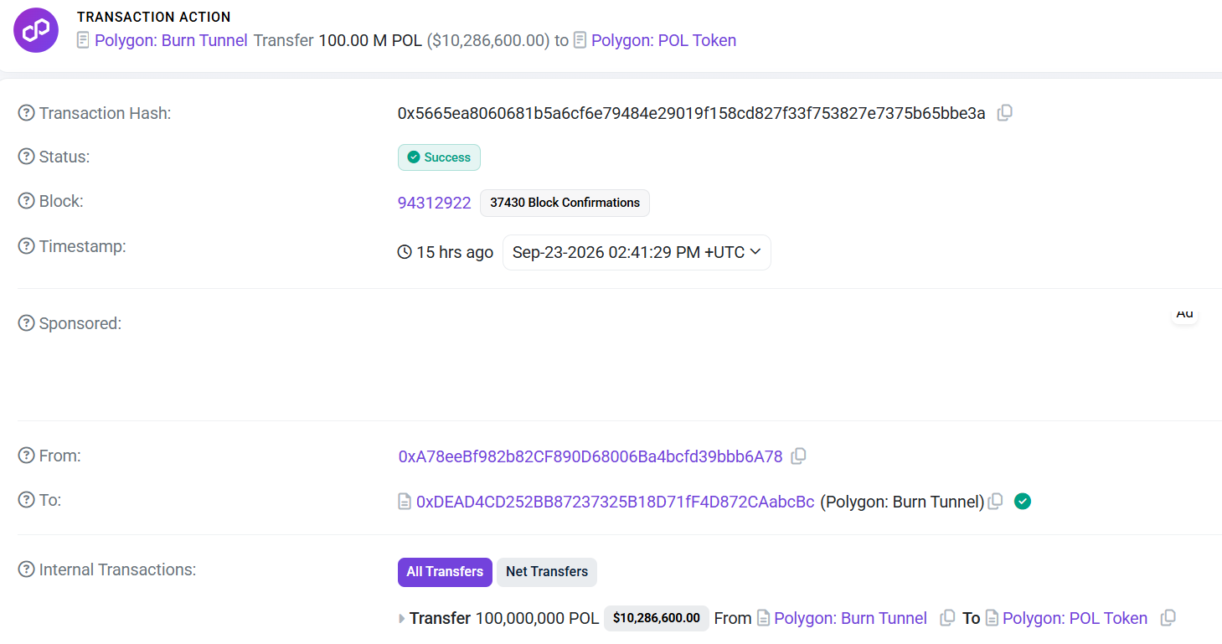Open Polygon: Burn Tunnel link in internal transfer
Image resolution: width=1222 pixels, height=644 pixels.
point(850,618)
